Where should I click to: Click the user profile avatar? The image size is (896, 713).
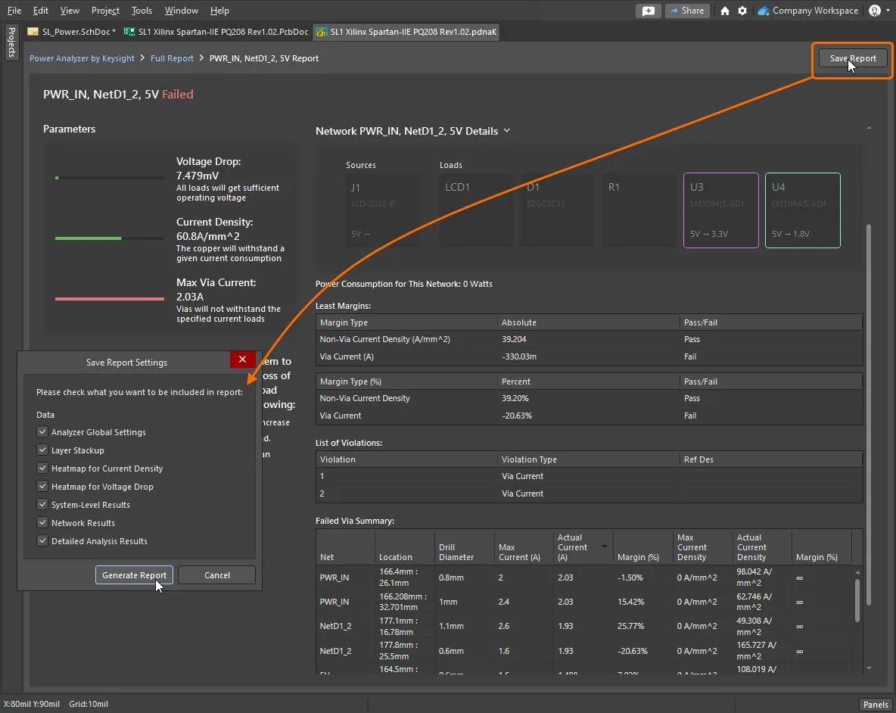pos(875,11)
